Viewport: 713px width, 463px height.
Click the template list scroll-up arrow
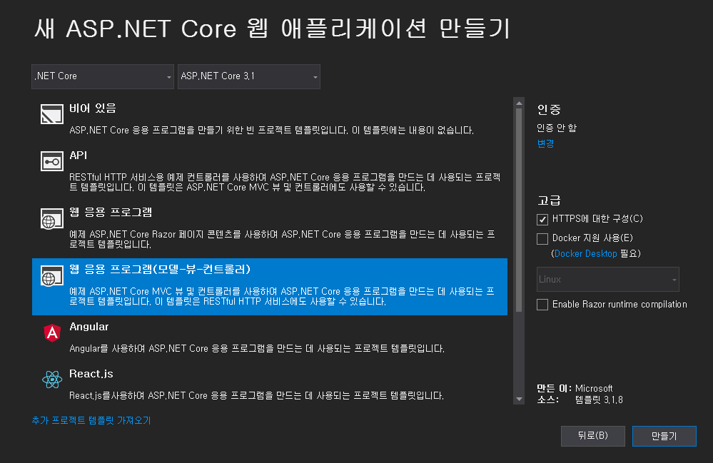point(519,103)
